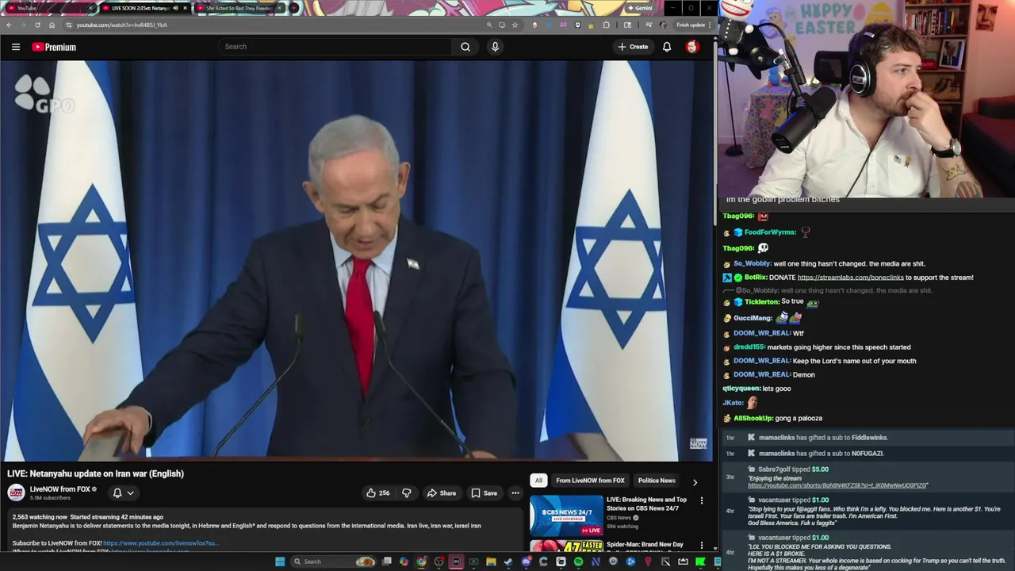Open Steam from the taskbar
1015x571 pixels.
coord(508,561)
